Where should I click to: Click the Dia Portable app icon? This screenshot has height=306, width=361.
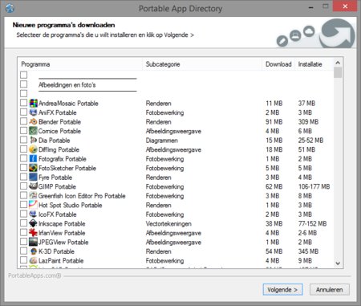pos(33,140)
